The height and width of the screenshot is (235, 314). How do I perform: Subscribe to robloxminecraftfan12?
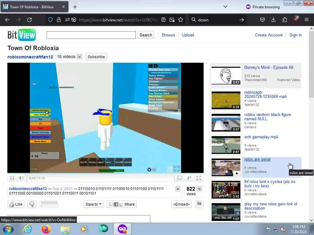[96, 57]
